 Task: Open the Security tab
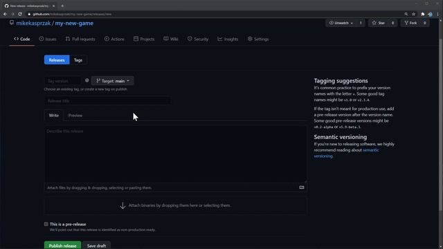point(198,39)
